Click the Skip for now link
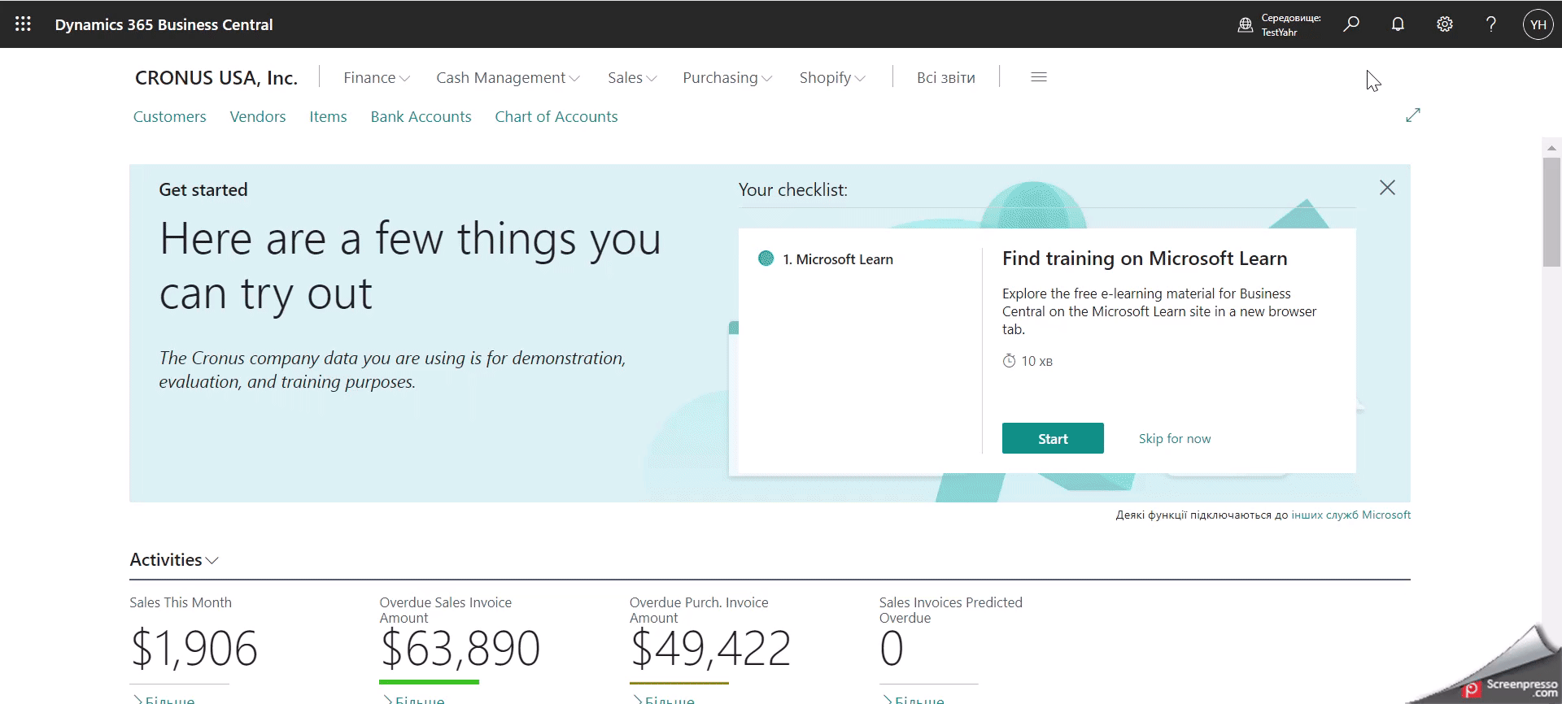This screenshot has width=1562, height=704. (1174, 439)
